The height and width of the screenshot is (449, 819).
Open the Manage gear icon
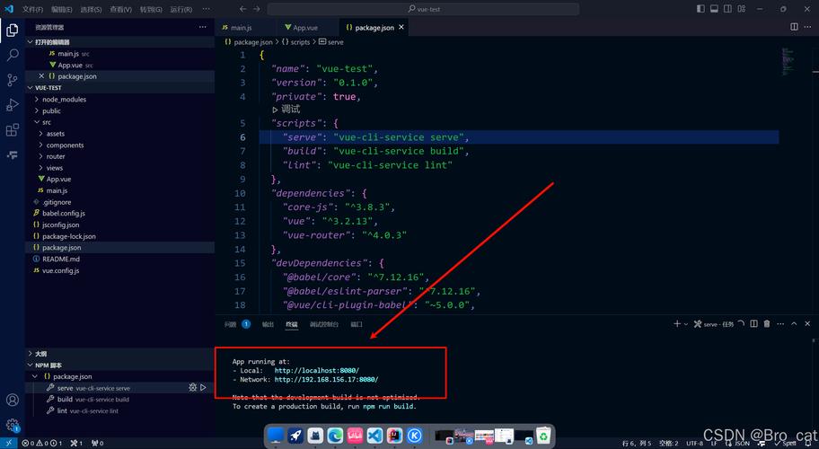[x=13, y=425]
